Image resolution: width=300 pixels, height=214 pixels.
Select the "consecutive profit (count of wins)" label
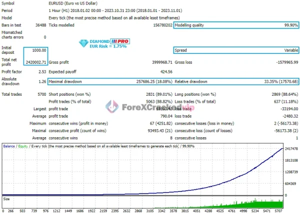tap(77, 131)
